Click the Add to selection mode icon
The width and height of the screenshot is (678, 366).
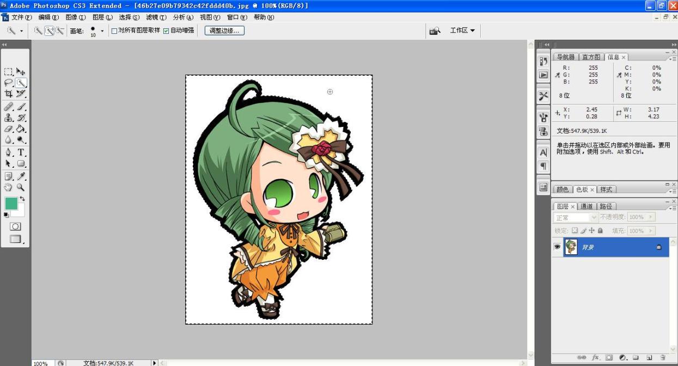[49, 31]
